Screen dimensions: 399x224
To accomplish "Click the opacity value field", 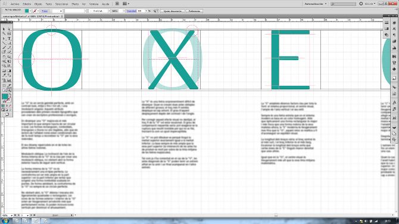I will point(141,11).
